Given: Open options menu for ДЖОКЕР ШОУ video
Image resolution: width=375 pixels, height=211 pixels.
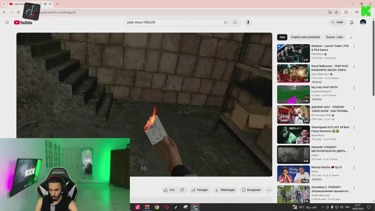Looking at the screenshot, I should [354, 108].
